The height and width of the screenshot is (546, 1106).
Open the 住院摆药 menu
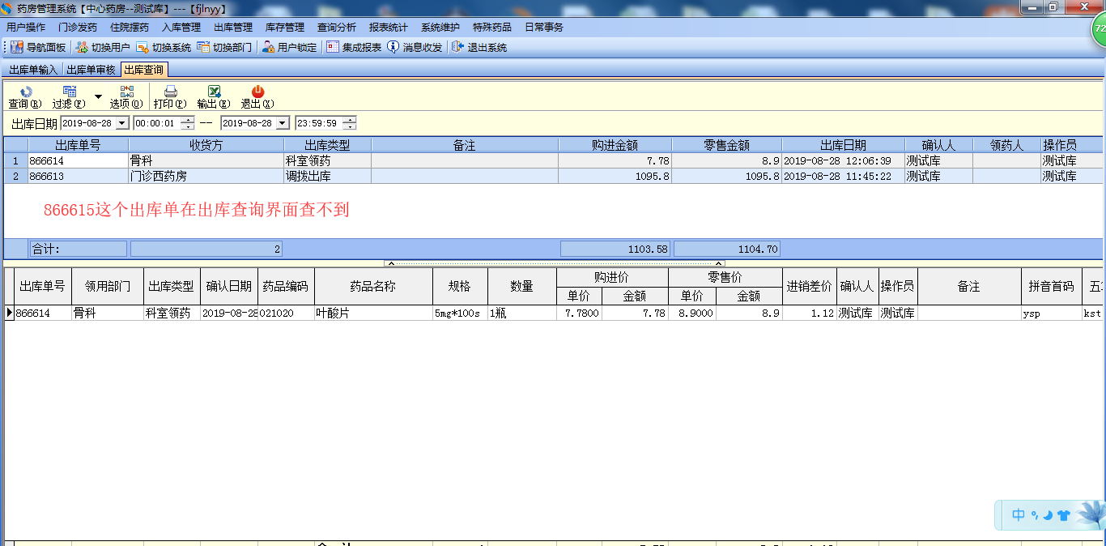pos(130,28)
